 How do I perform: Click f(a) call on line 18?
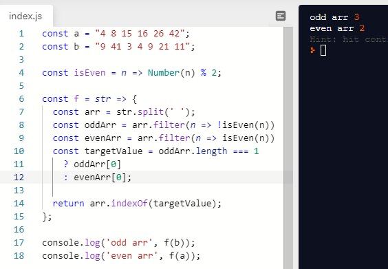tap(182, 256)
